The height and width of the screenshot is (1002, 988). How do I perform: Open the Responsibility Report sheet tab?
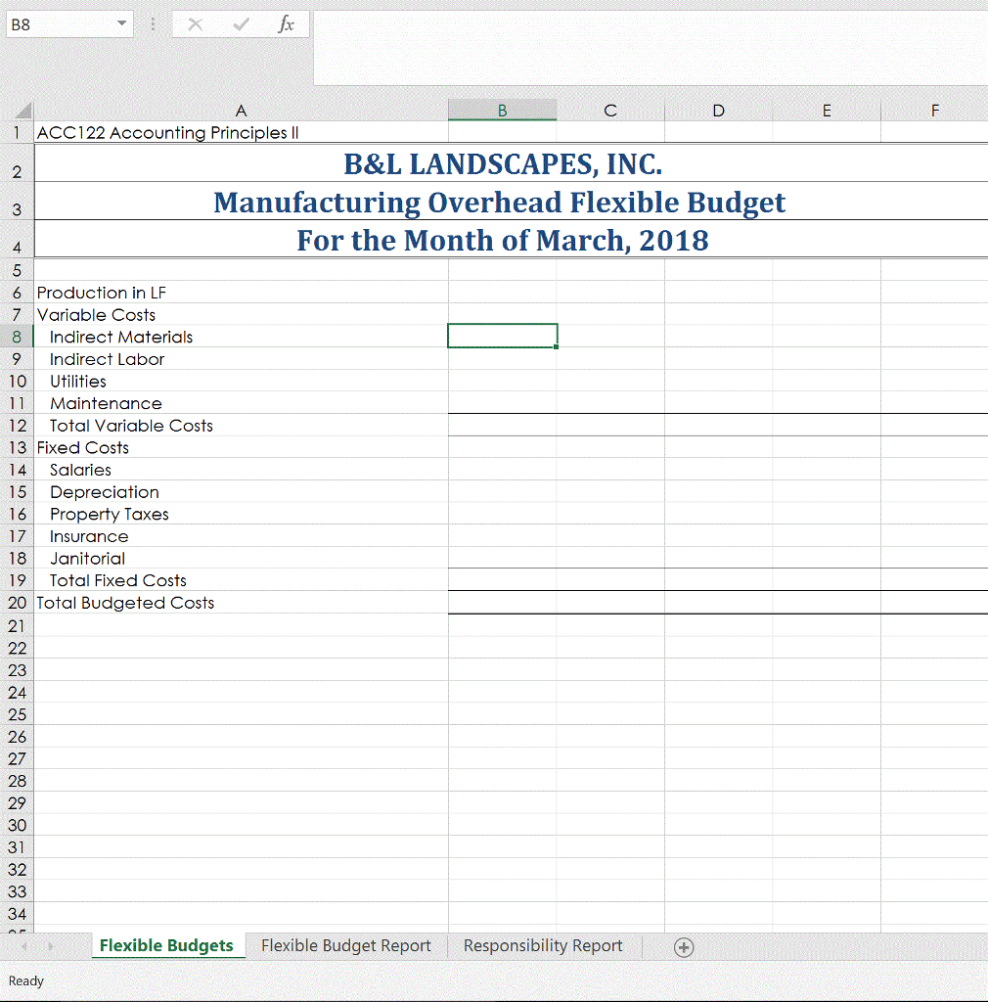(543, 946)
